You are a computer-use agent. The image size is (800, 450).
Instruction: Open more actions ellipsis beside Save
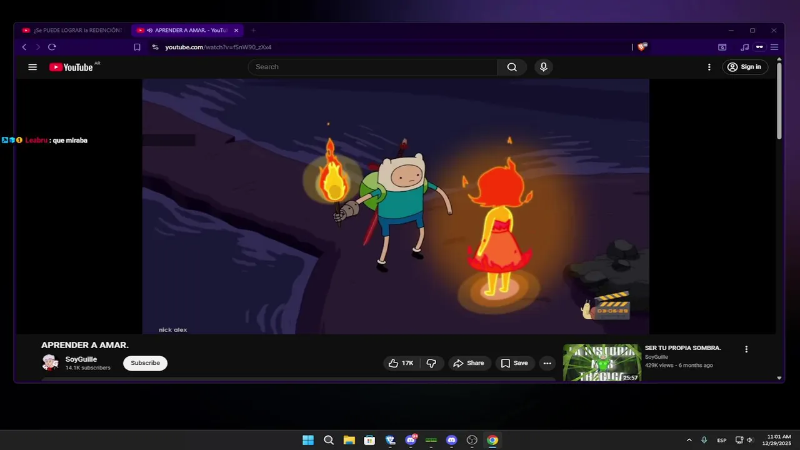tap(547, 363)
